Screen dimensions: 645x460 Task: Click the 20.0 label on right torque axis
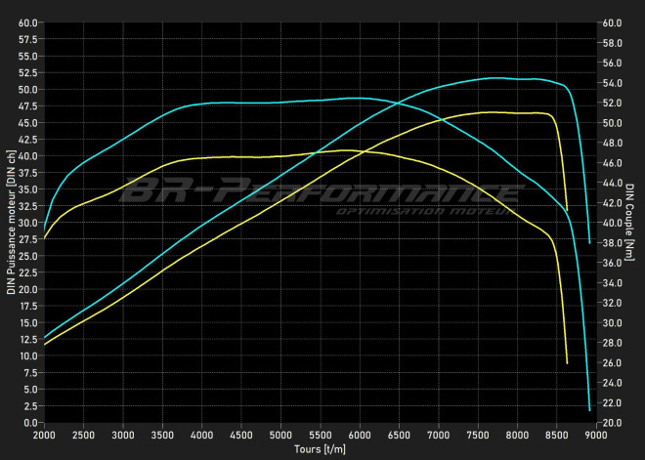coord(613,423)
